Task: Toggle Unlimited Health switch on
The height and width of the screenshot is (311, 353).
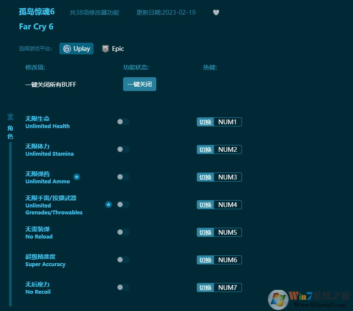Action: [123, 122]
